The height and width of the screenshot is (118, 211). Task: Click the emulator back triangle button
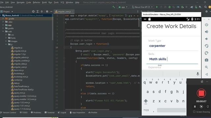207,74
